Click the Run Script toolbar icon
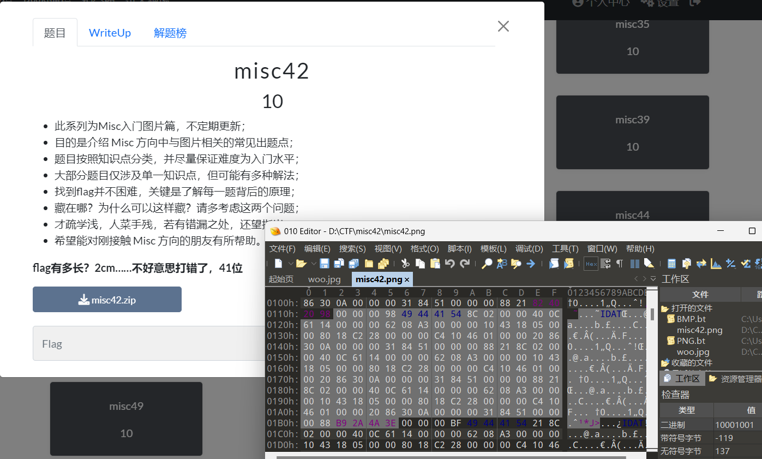The height and width of the screenshot is (459, 762). point(554,264)
